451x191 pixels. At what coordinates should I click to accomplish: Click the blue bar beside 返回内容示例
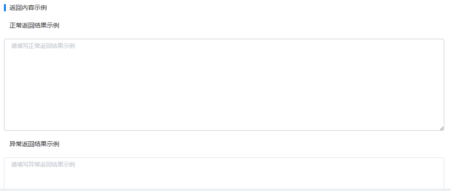click(5, 8)
